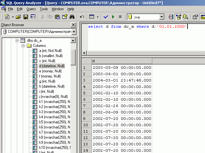The height and width of the screenshot is (153, 205).
Task: Collapse the Columns folder node
Action: pyautogui.click(x=23, y=46)
